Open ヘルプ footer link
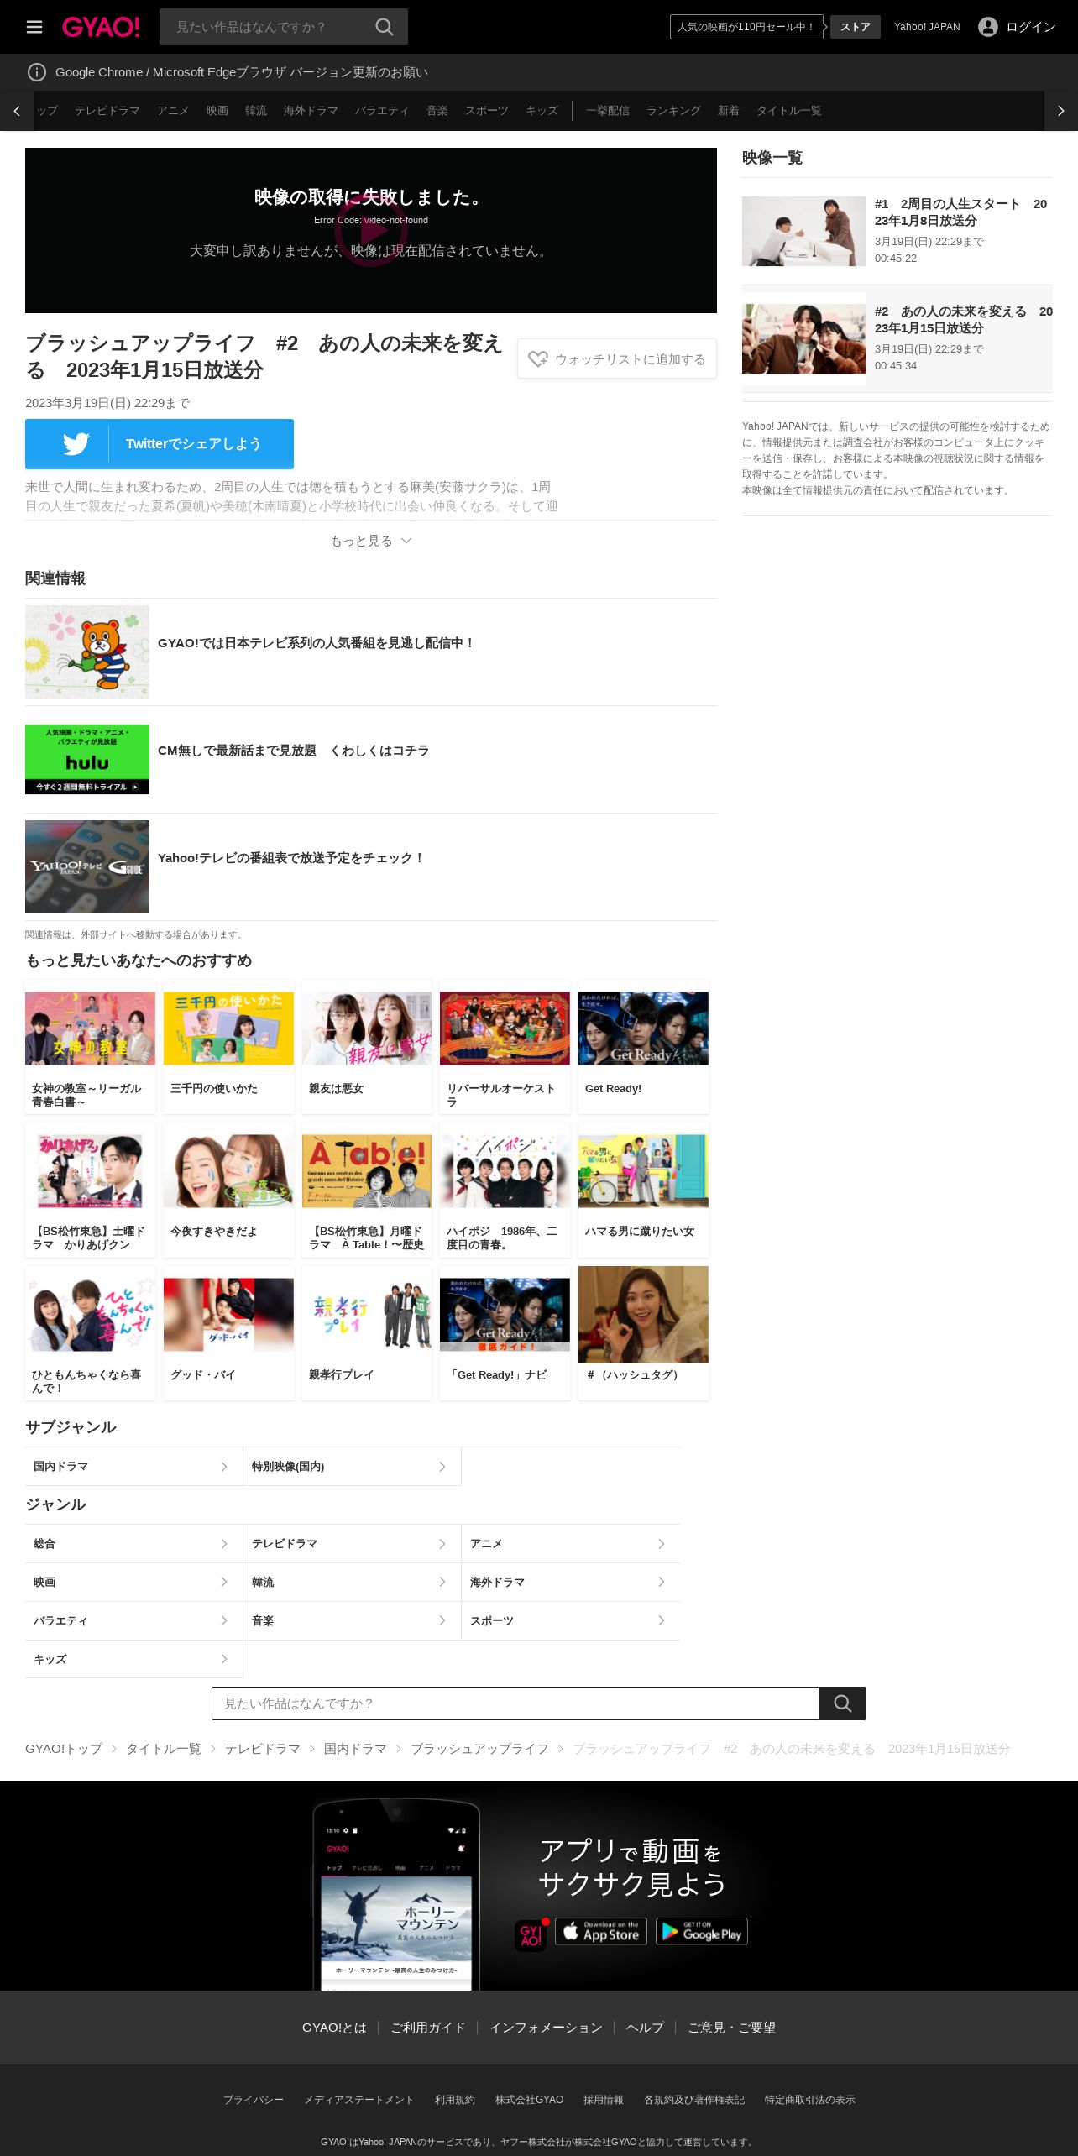The image size is (1078, 2156). coord(645,2028)
